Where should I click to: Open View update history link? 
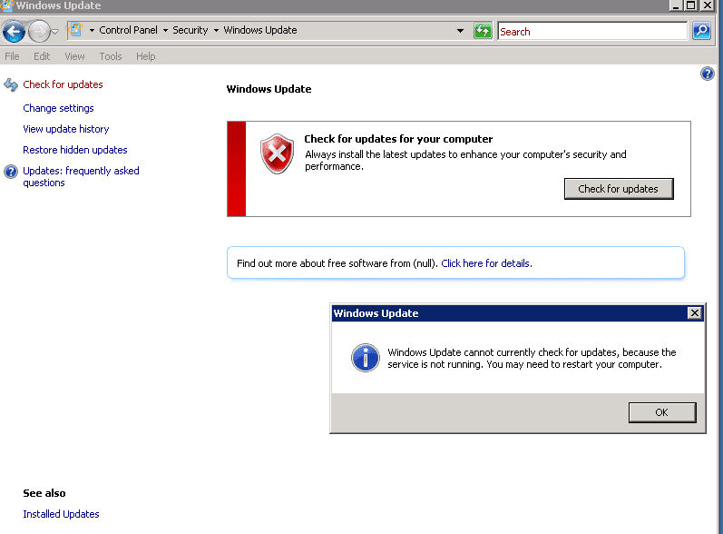pyautogui.click(x=66, y=129)
